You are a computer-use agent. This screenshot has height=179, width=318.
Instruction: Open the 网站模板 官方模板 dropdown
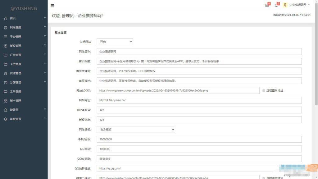coord(135,129)
